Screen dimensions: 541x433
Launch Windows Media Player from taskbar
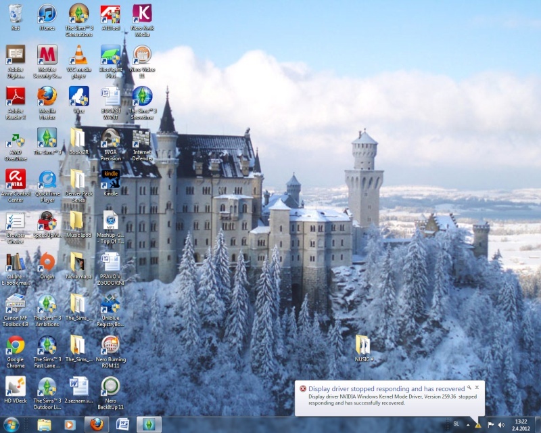pyautogui.click(x=70, y=425)
